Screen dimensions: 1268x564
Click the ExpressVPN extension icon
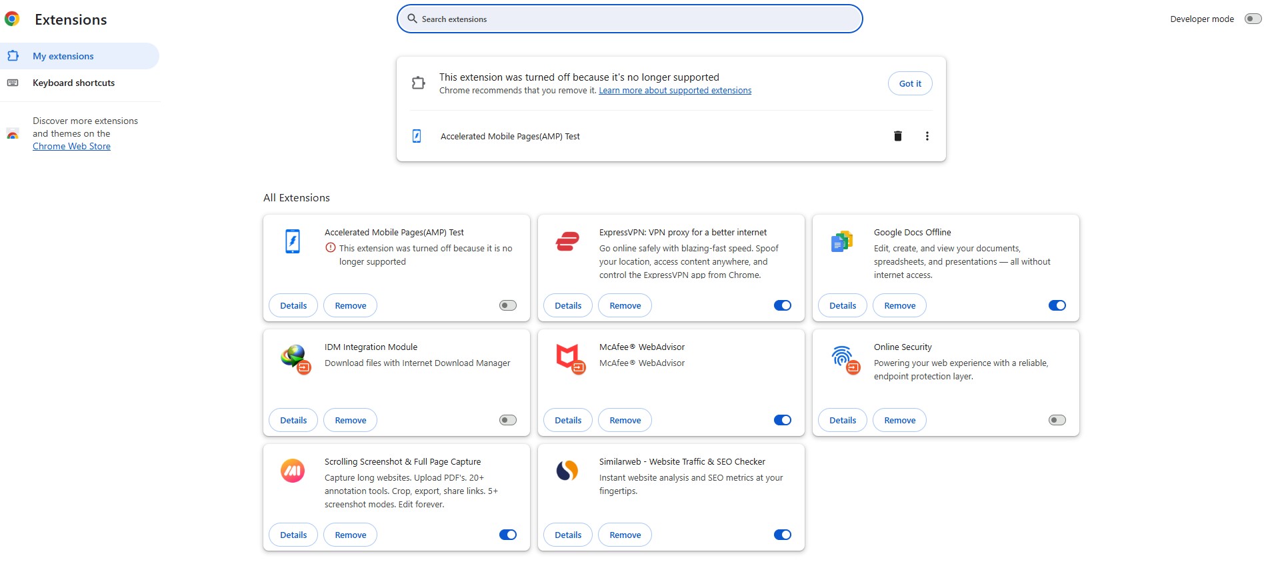tap(567, 241)
